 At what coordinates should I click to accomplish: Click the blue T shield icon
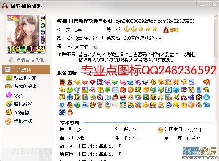[x=62, y=105]
